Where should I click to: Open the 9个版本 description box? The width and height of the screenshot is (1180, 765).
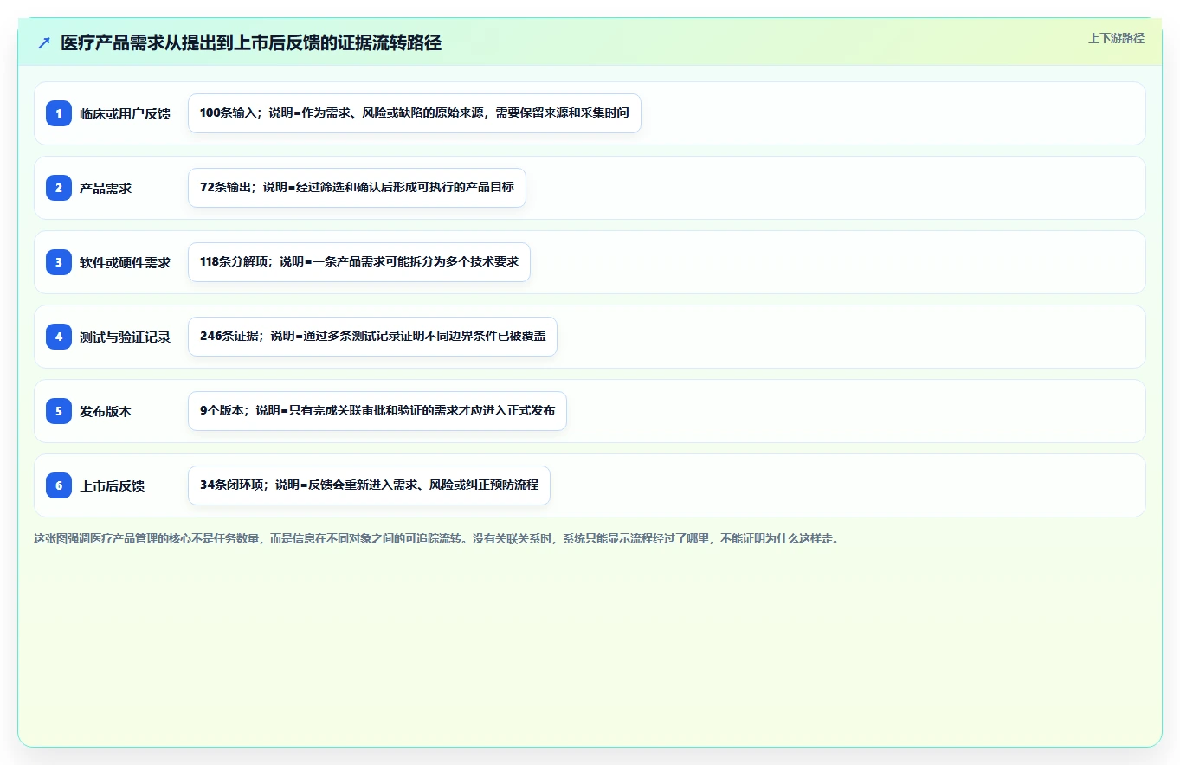377,411
